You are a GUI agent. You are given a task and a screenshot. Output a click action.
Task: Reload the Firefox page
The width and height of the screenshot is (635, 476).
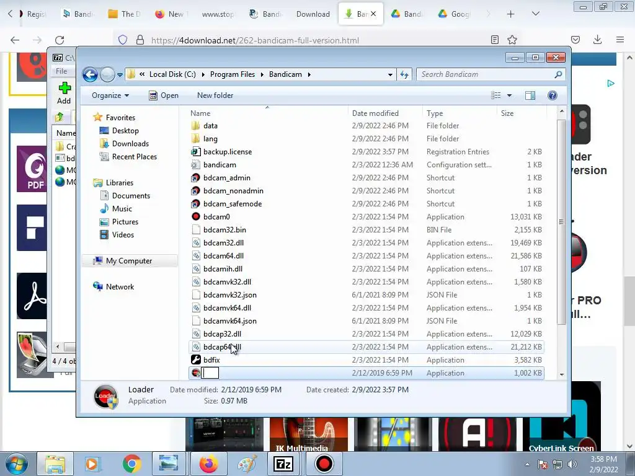60,40
